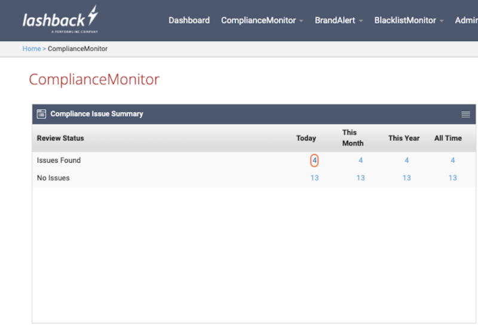Image resolution: width=478 pixels, height=327 pixels.
Task: Open the Admin menu in the navbar
Action: [466, 20]
